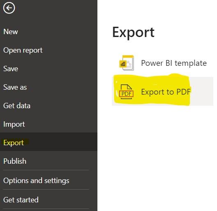Select the Save menu entry
Screen dimensions: 217x211
pyautogui.click(x=11, y=69)
